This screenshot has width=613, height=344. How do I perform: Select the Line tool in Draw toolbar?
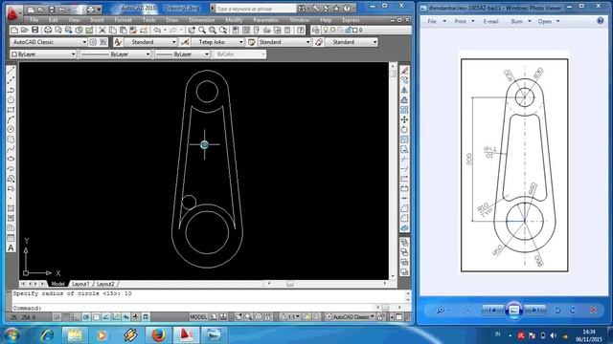click(x=11, y=71)
